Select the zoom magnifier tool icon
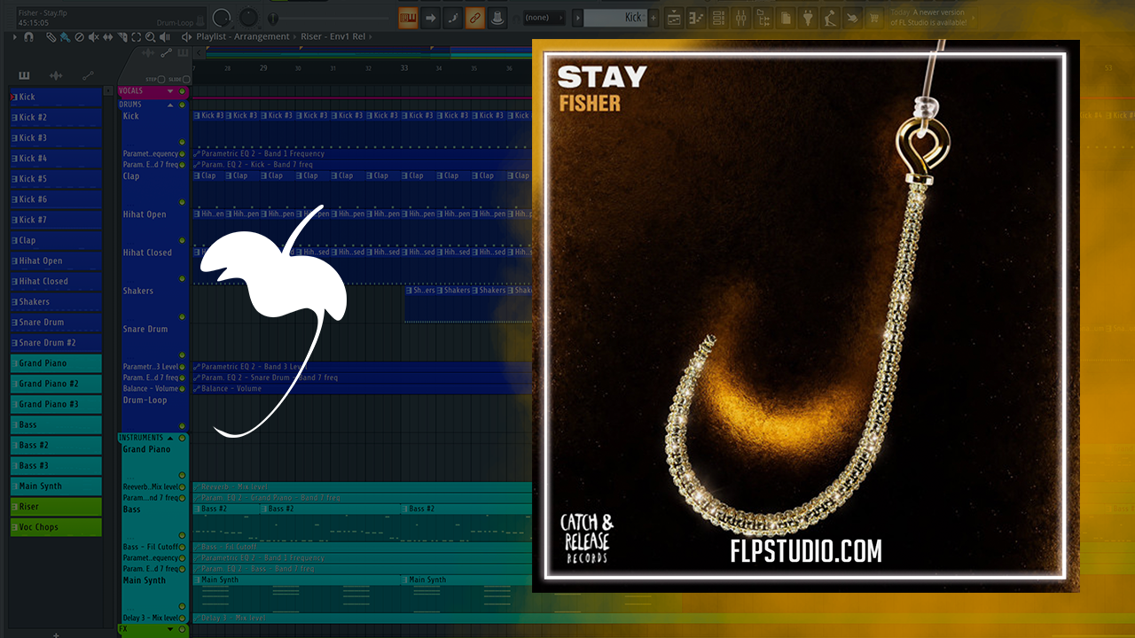Viewport: 1135px width, 638px height. (151, 37)
